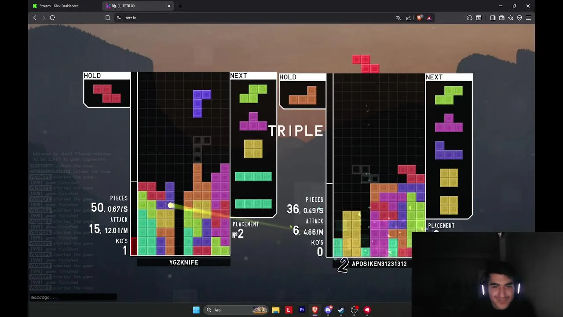Image resolution: width=563 pixels, height=317 pixels.
Task: Open the Windows Start menu
Action: [x=196, y=310]
